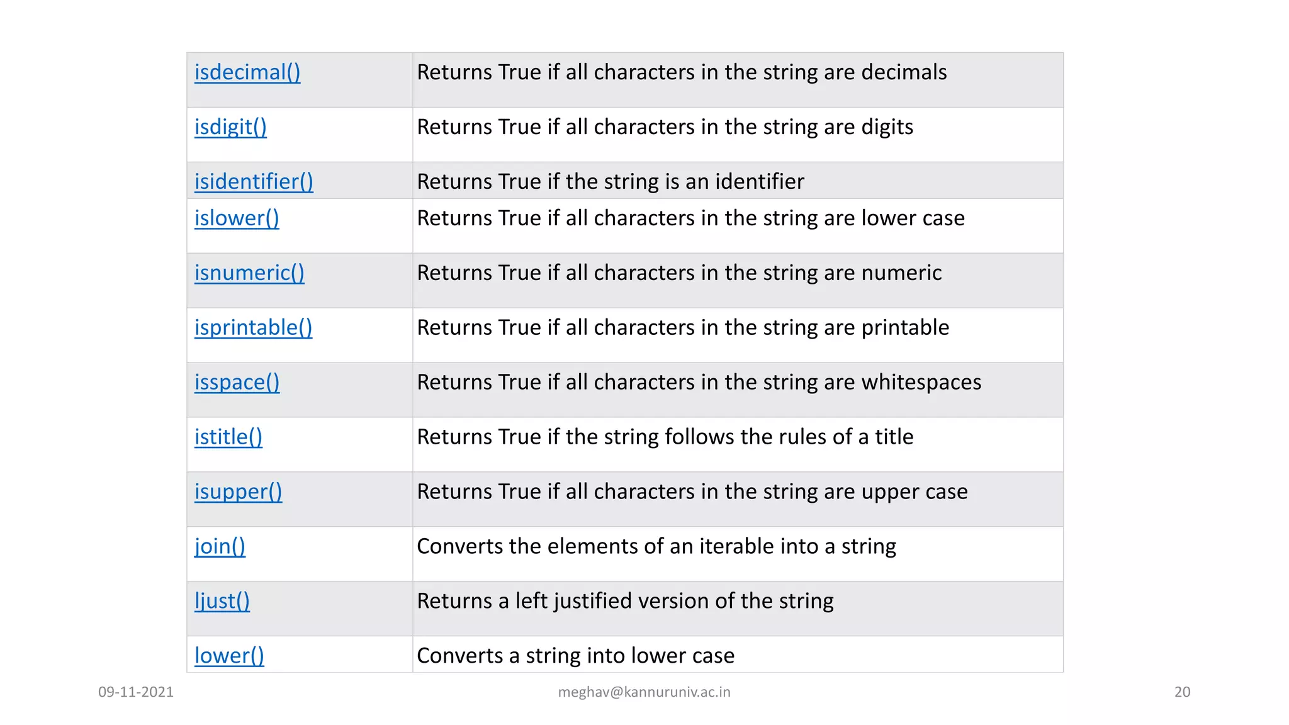Open the isdecimal() method link

point(247,73)
